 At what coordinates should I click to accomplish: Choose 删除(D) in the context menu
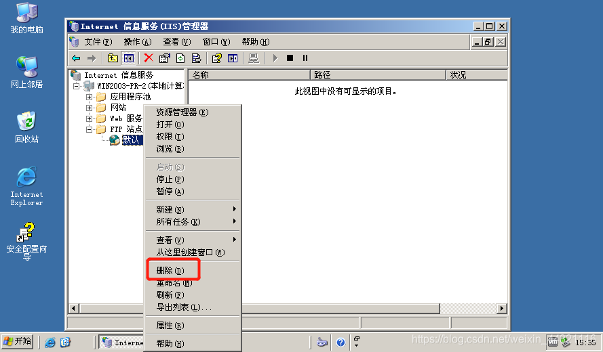click(x=193, y=271)
